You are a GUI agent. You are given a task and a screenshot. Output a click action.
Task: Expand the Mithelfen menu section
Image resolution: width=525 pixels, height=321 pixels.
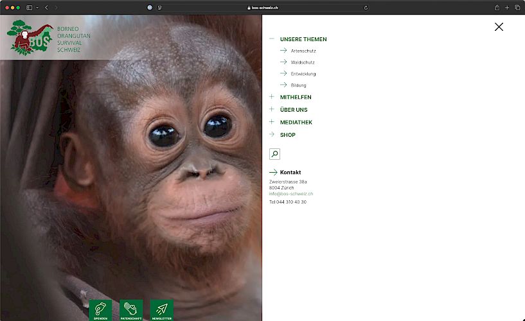[x=272, y=97]
